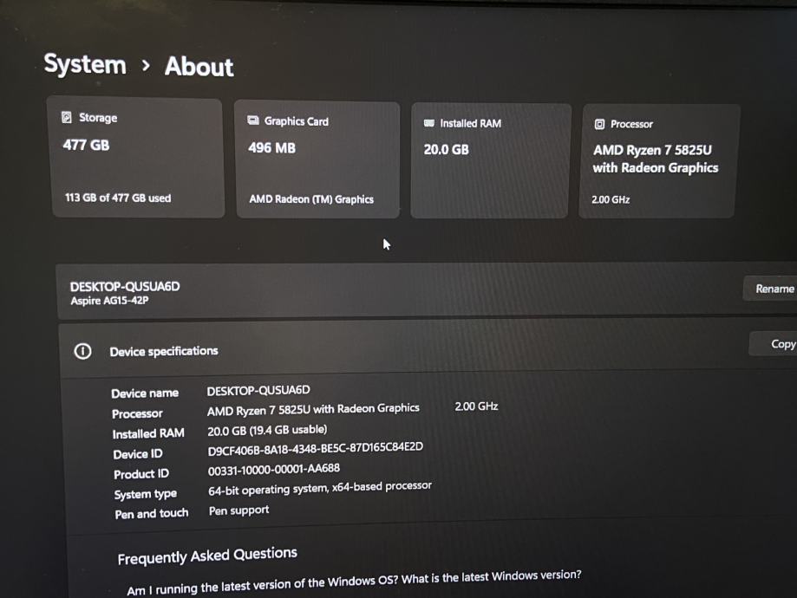Click breadcrumb chevron between System and About
The image size is (797, 598).
coord(146,65)
